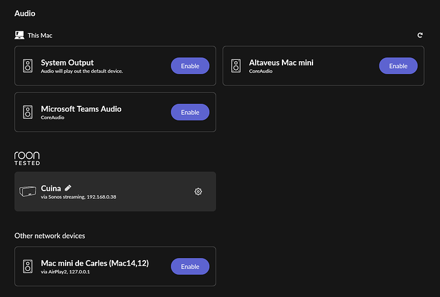The image size is (440, 297).
Task: Click the Cuina Sonos speaker icon
Action: click(27, 191)
